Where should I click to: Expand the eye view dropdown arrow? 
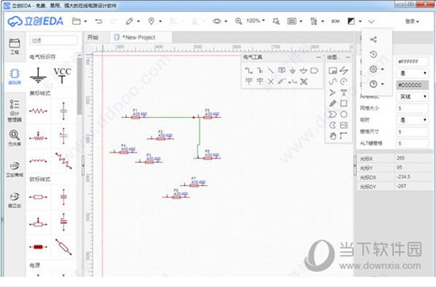226,21
